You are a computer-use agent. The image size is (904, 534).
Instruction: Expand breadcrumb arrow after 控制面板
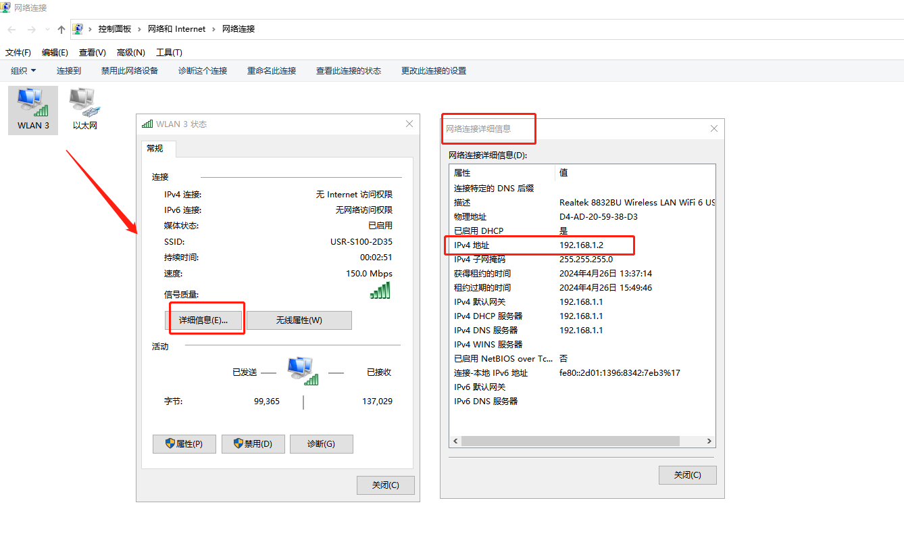(140, 29)
